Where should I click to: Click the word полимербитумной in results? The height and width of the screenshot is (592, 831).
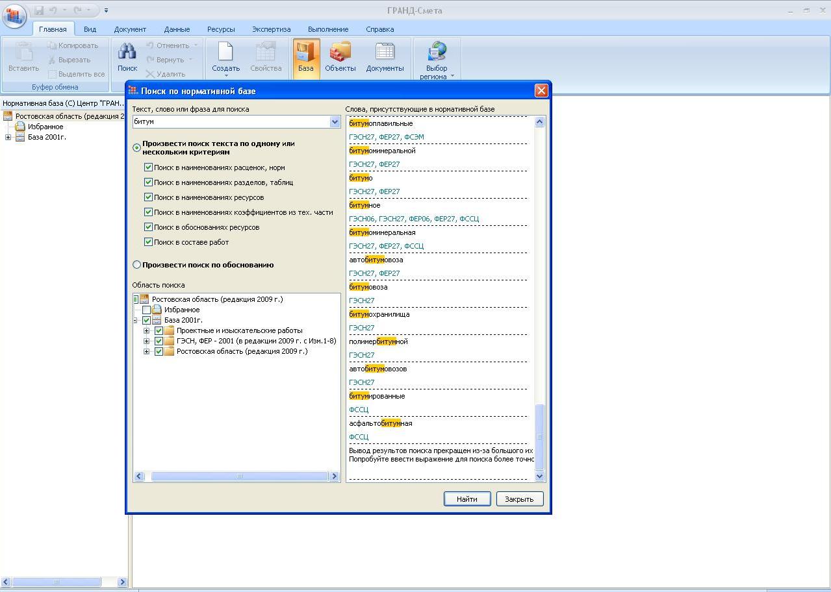pos(378,341)
